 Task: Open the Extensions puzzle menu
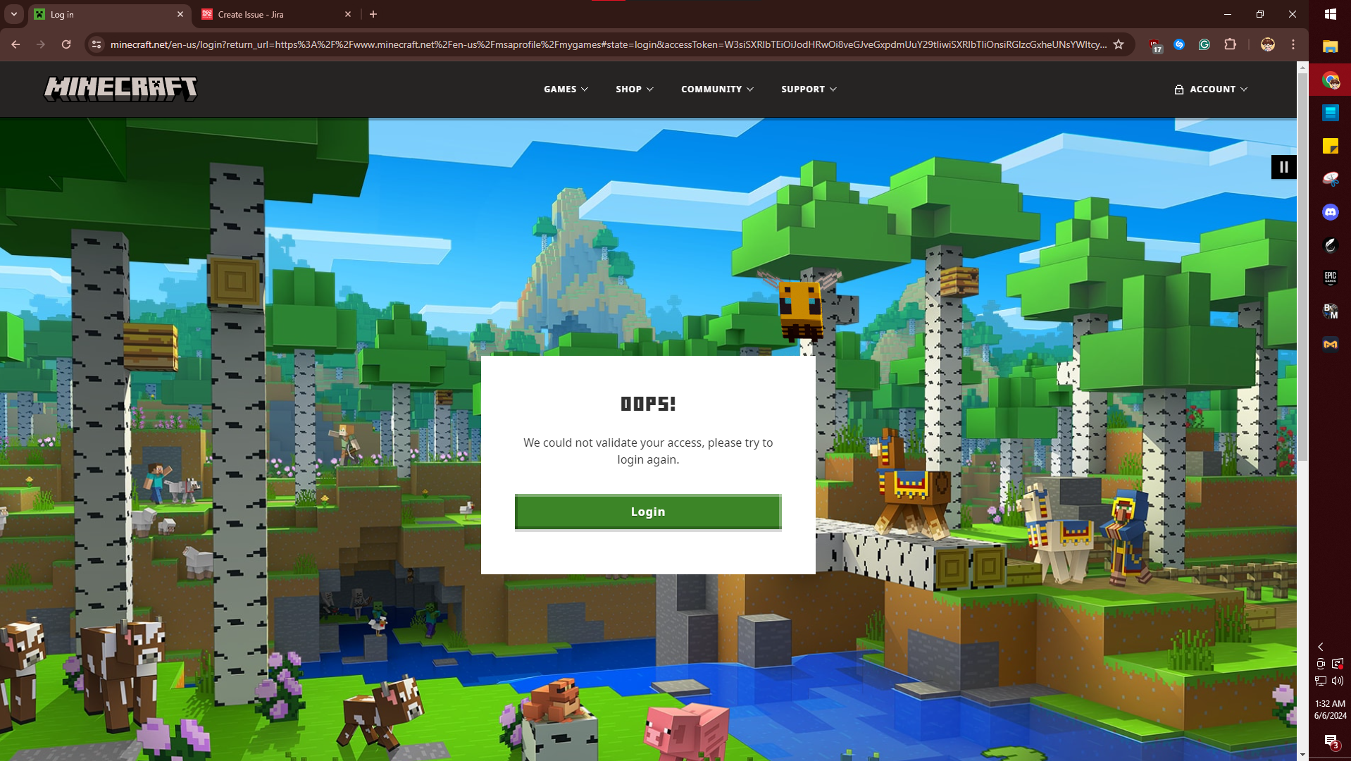pyautogui.click(x=1230, y=44)
